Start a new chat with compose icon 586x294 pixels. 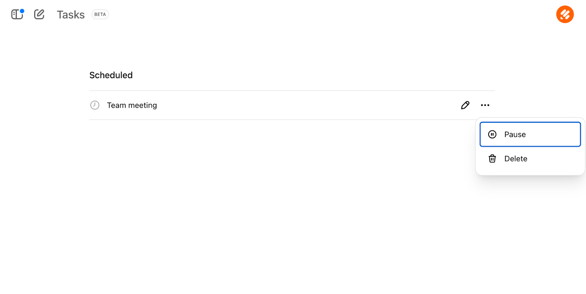click(39, 15)
